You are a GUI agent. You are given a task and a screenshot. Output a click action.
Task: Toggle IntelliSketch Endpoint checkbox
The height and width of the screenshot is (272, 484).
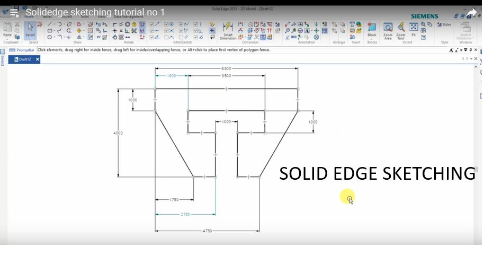coord(152,24)
